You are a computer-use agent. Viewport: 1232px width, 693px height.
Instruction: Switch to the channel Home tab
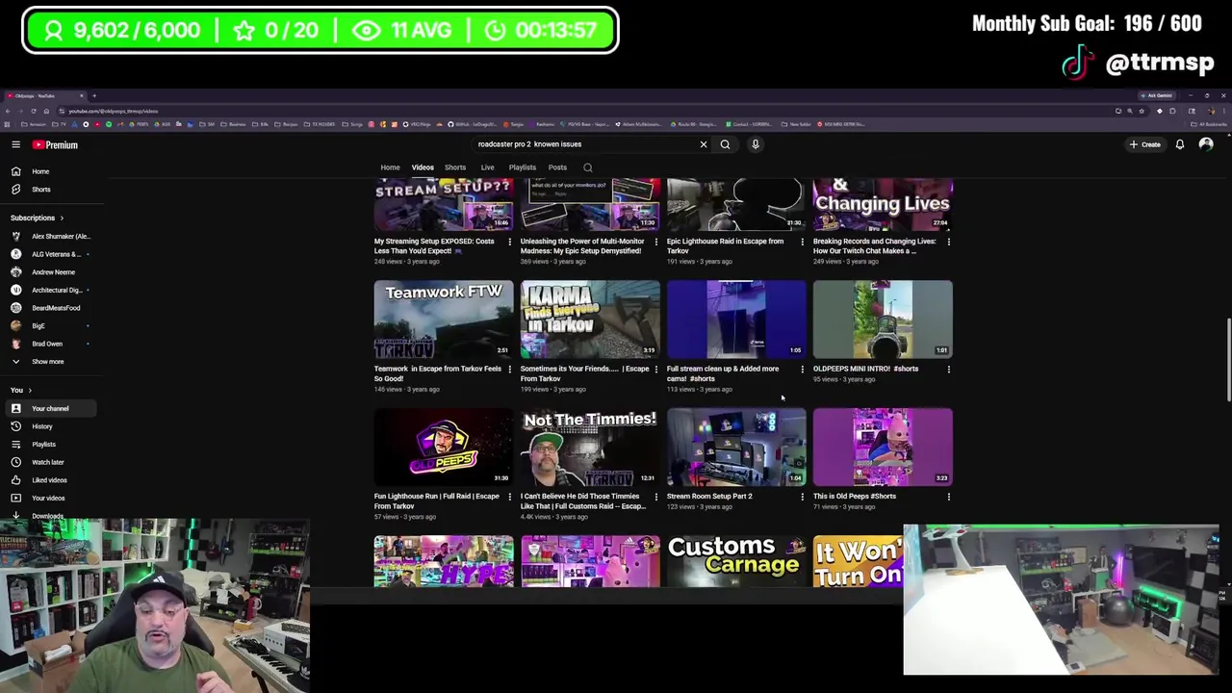tap(390, 167)
